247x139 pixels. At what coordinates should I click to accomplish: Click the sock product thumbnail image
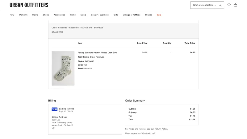[x=63, y=68]
